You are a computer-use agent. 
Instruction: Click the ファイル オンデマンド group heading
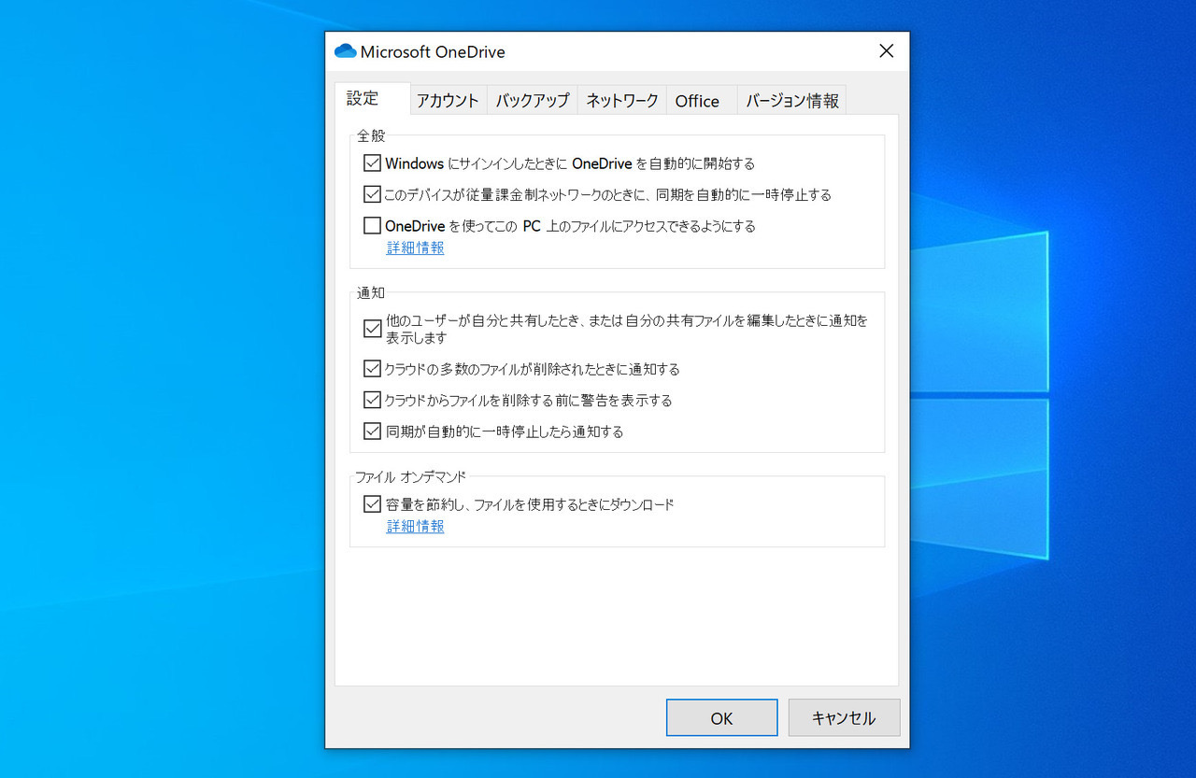click(x=410, y=476)
